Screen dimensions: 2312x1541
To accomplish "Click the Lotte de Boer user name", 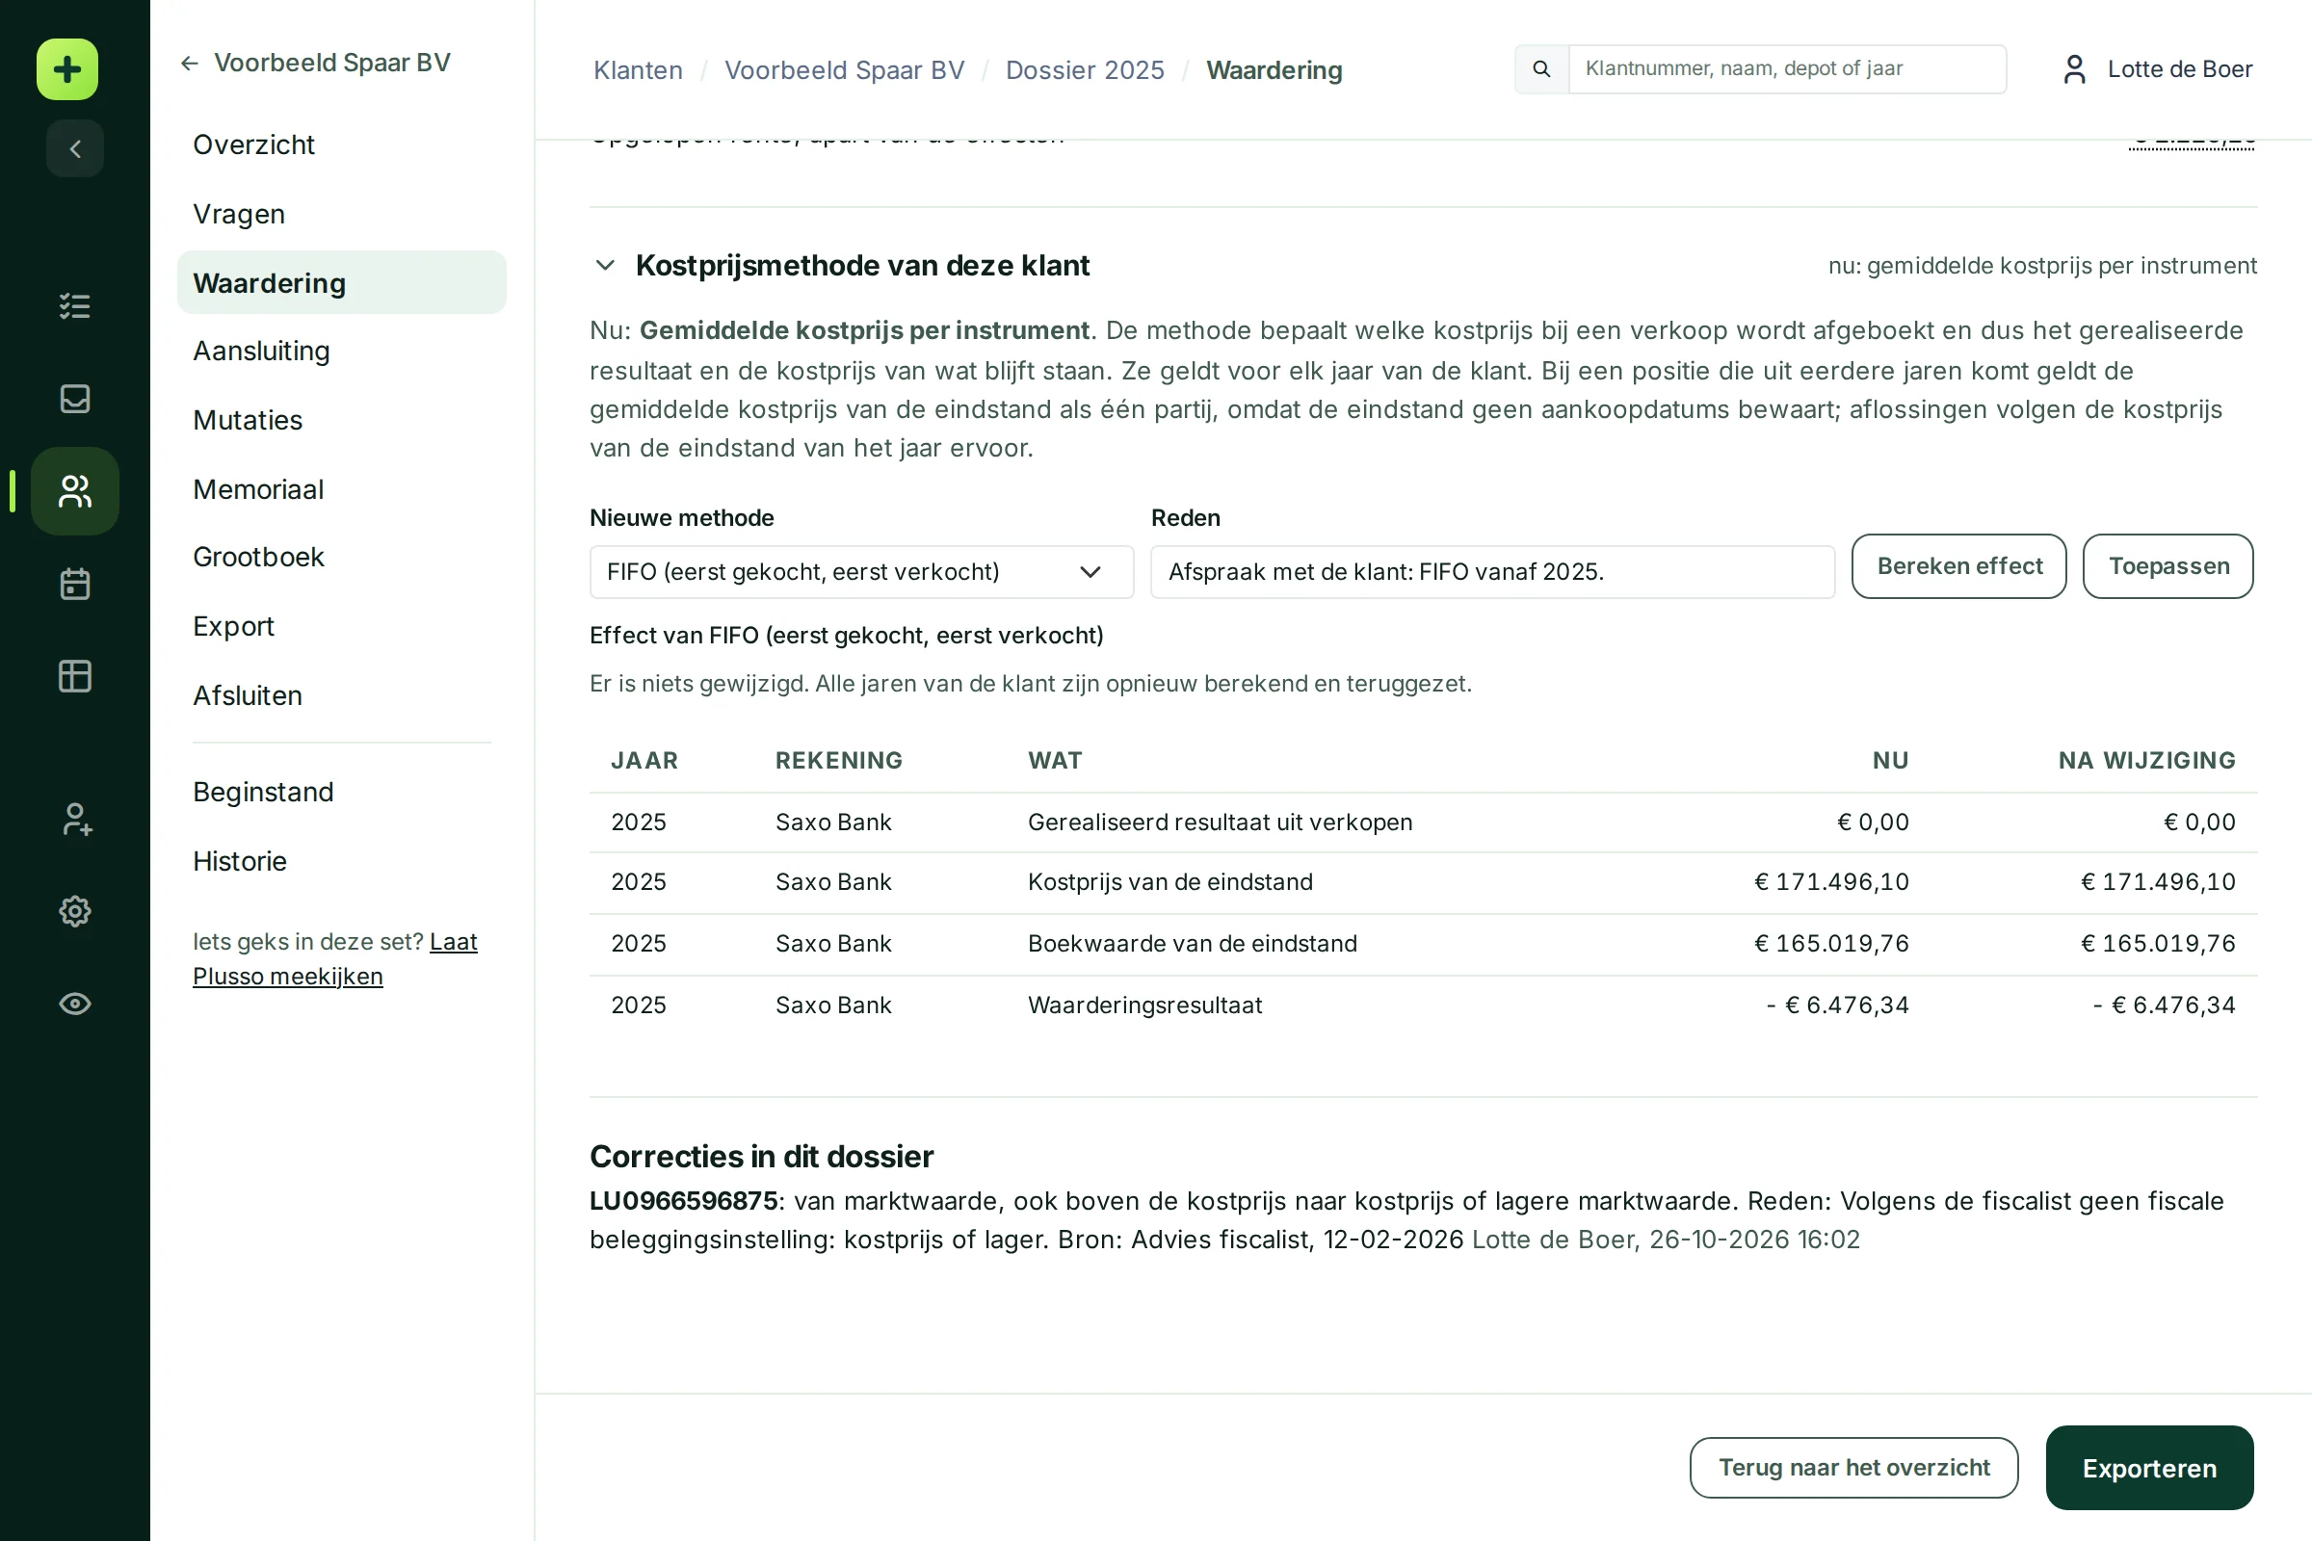I will (2179, 68).
